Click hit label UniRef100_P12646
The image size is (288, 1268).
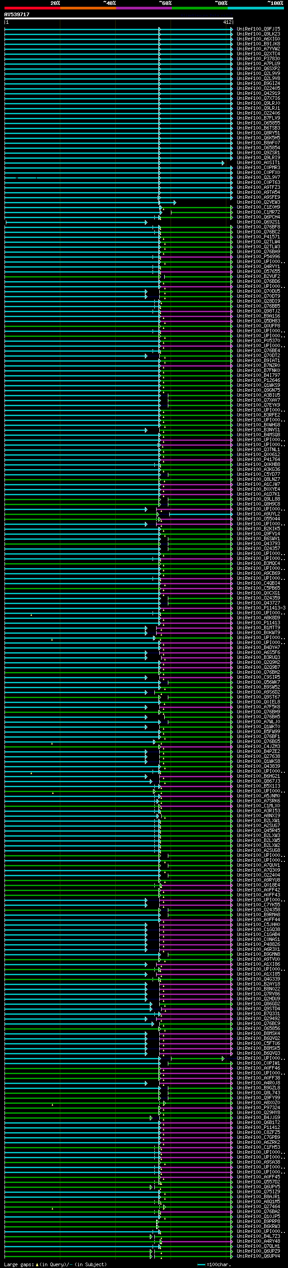coord(258,381)
